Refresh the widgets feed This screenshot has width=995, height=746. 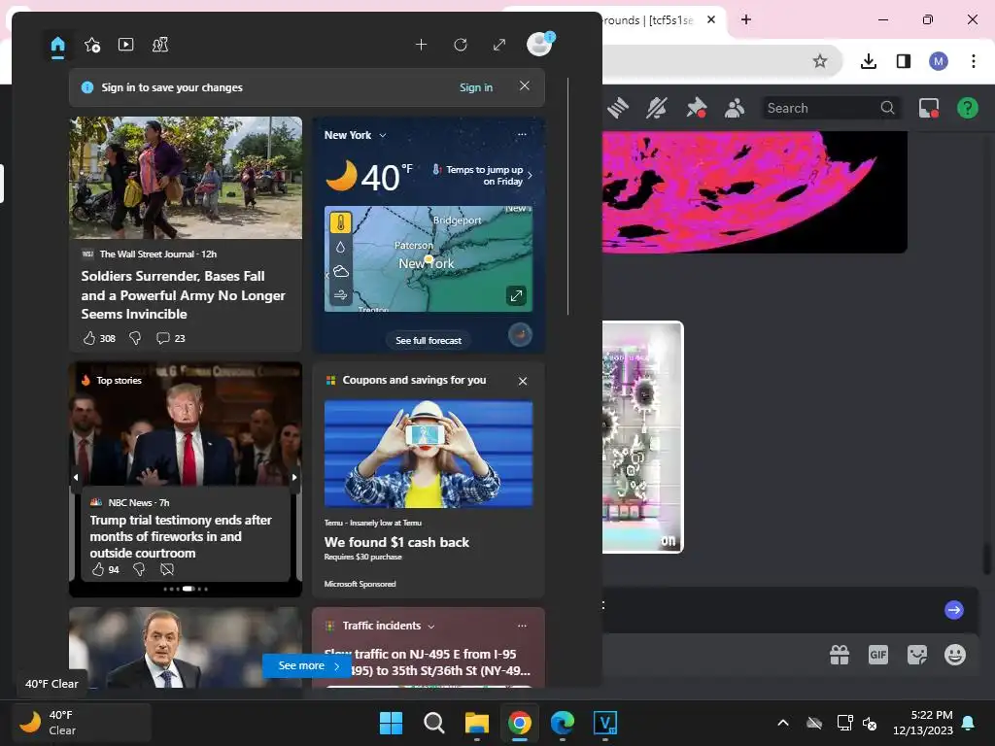[x=461, y=45]
